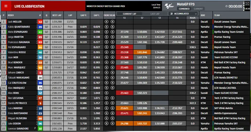This screenshot has width=251, height=132.
Task: Click the rear tyre icon for Iker LECUONA
Action: point(112,98)
